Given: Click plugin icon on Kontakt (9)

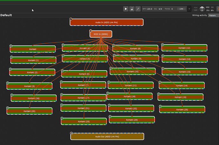Looking at the screenshot, I should 114,55.
